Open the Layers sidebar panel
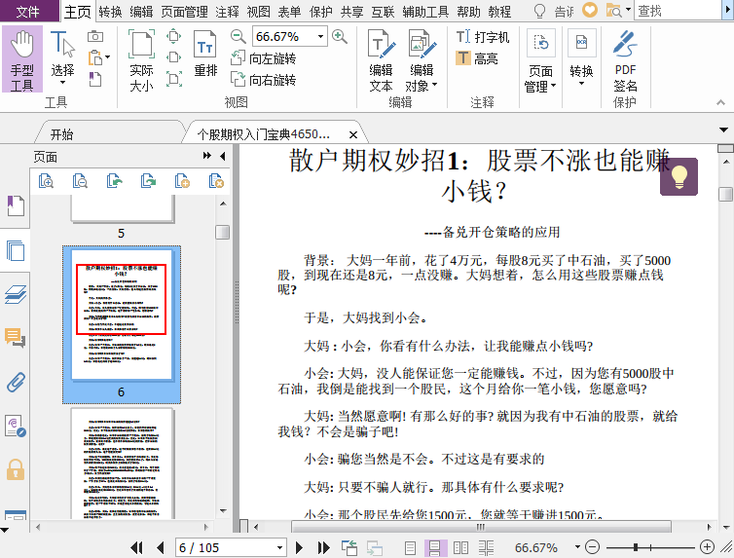Screen dimensions: 734x558 [x=16, y=294]
